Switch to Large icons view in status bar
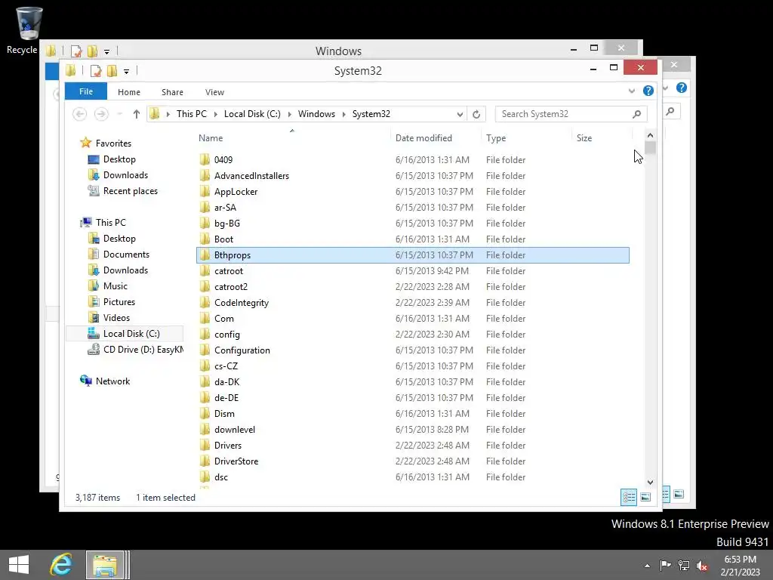773x580 pixels. pos(645,497)
